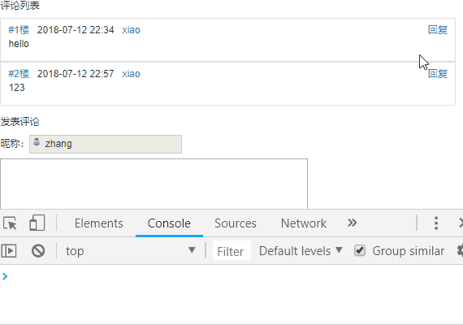
Task: Switch to the Elements tab
Action: point(98,223)
